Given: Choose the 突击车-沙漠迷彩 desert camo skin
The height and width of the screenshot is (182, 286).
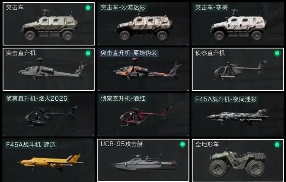Looking at the screenshot, I should click(x=143, y=24).
